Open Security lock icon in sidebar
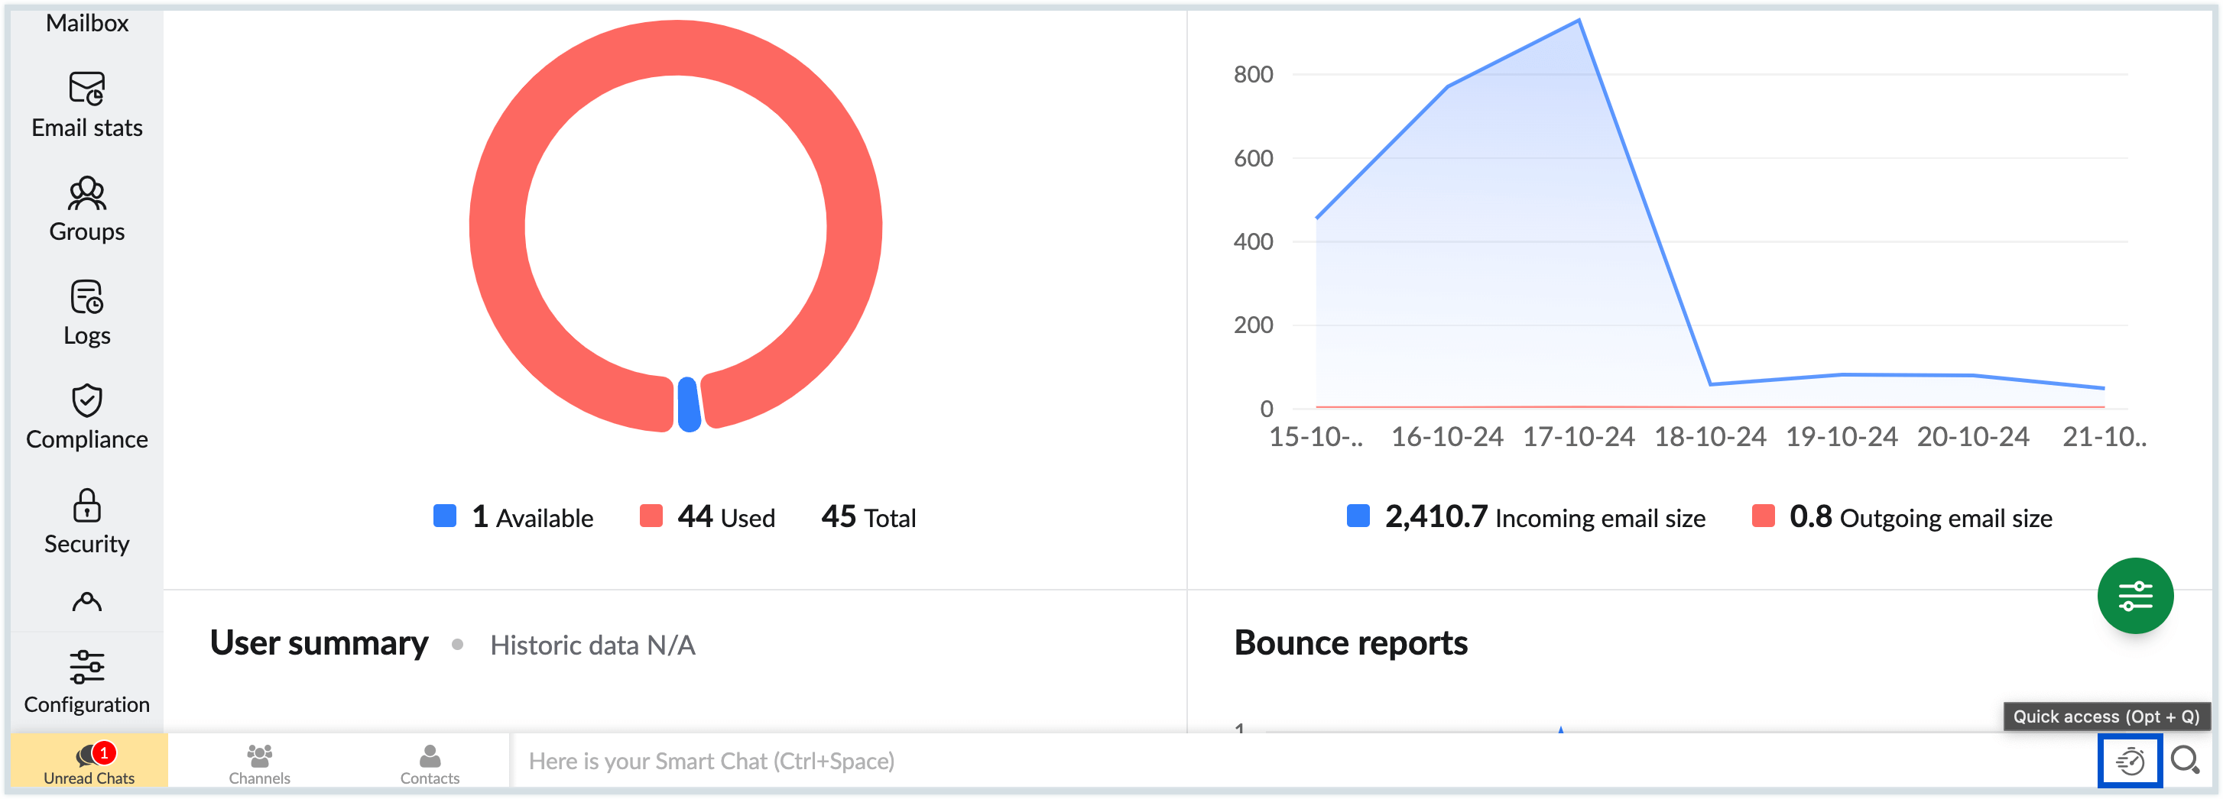The image size is (2223, 799). coord(87,506)
